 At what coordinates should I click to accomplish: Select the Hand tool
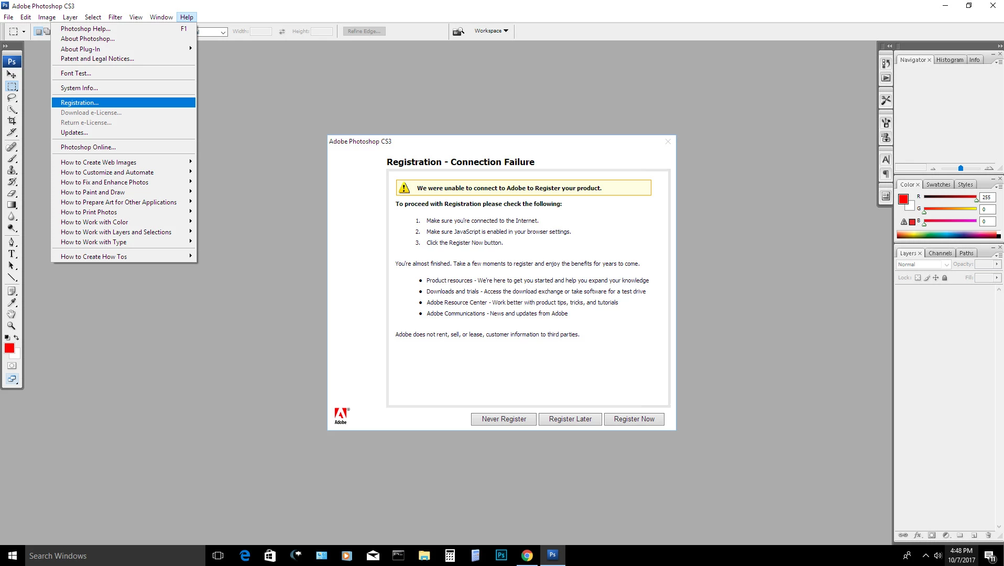[12, 314]
